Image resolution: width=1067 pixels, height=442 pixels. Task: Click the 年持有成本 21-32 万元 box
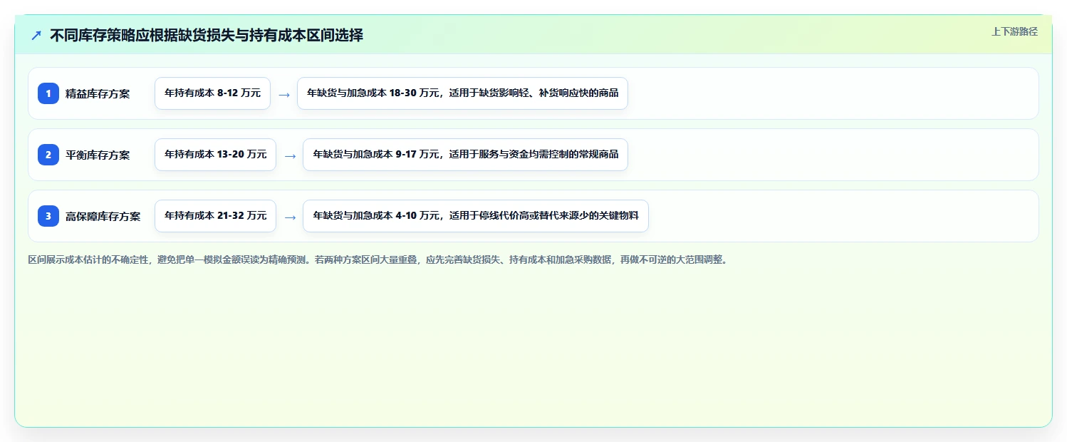point(215,216)
